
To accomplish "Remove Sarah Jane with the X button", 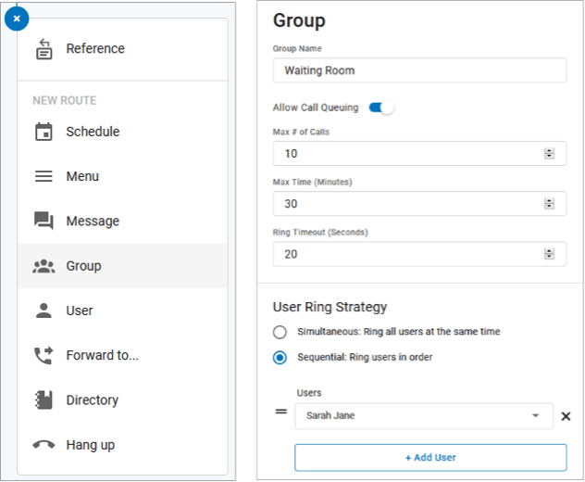I will pos(566,416).
